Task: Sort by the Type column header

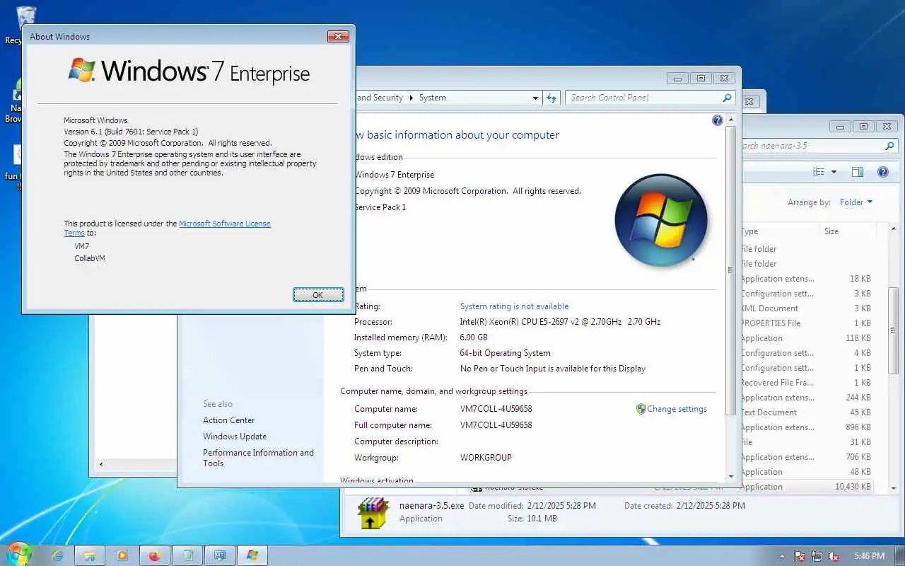Action: coord(779,231)
